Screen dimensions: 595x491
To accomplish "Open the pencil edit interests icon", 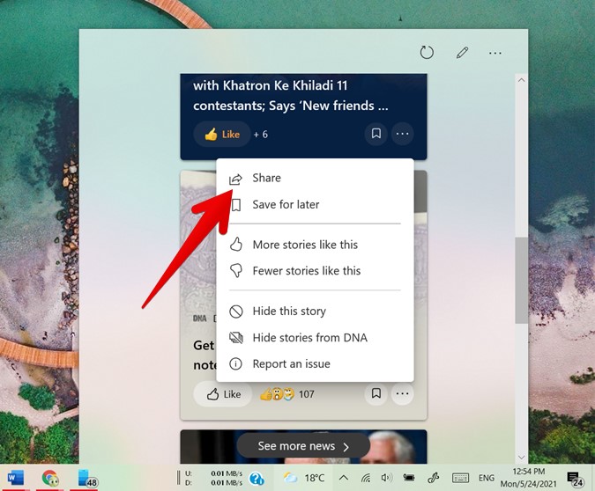I will click(x=462, y=53).
